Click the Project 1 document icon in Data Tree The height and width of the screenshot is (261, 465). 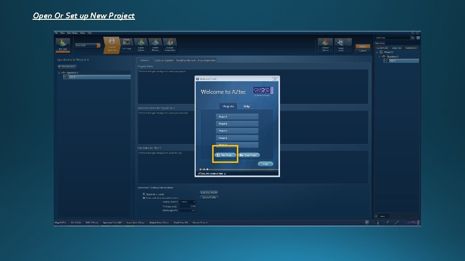tap(381, 52)
